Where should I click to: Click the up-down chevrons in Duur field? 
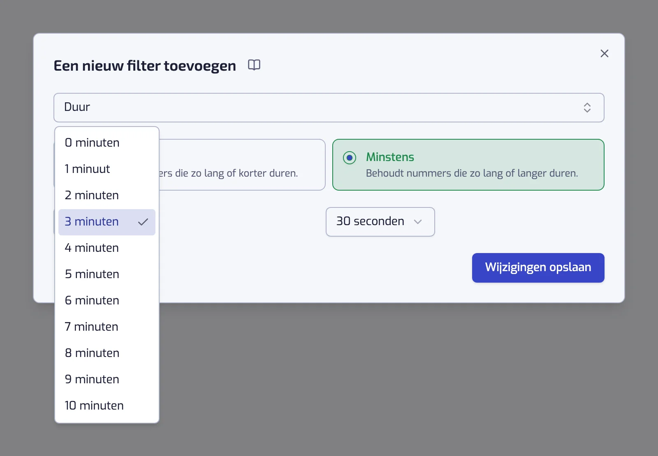pyautogui.click(x=587, y=108)
